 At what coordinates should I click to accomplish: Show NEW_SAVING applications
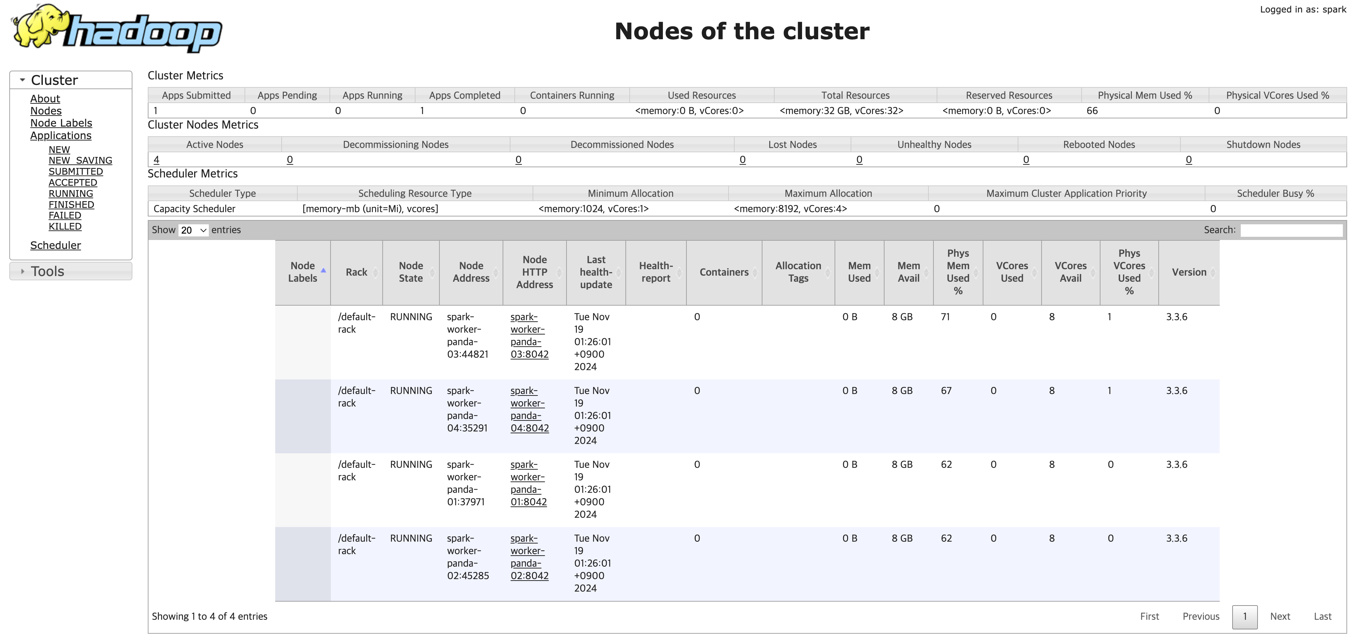point(80,161)
